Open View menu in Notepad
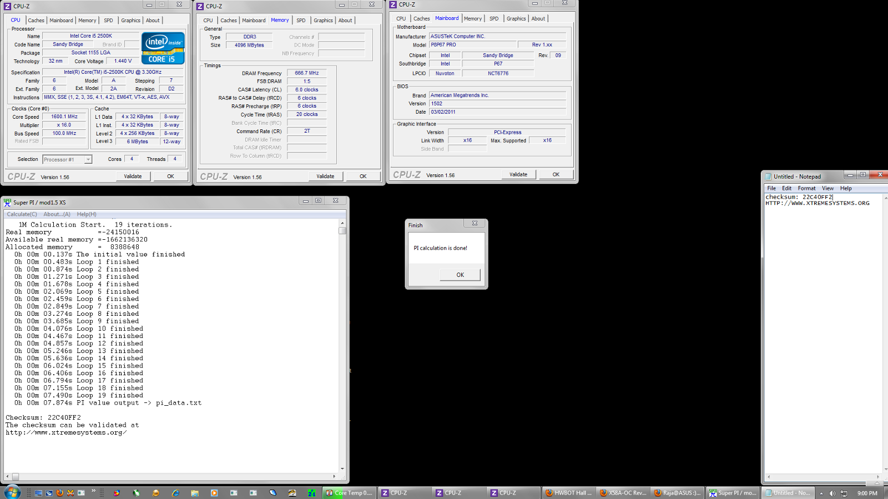 coord(828,189)
